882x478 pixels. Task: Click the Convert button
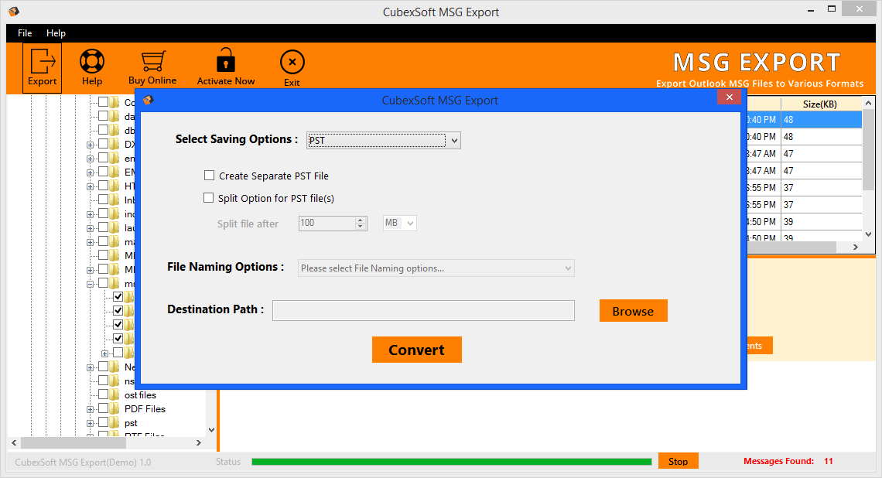417,350
